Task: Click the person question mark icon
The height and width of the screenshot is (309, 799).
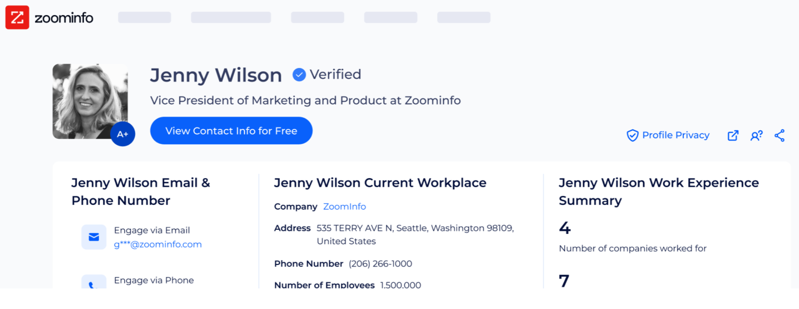Action: pyautogui.click(x=757, y=135)
